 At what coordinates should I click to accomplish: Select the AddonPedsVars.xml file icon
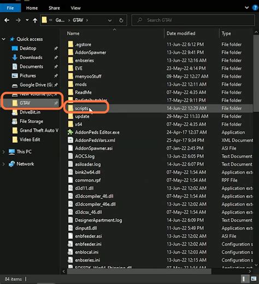tap(70, 140)
